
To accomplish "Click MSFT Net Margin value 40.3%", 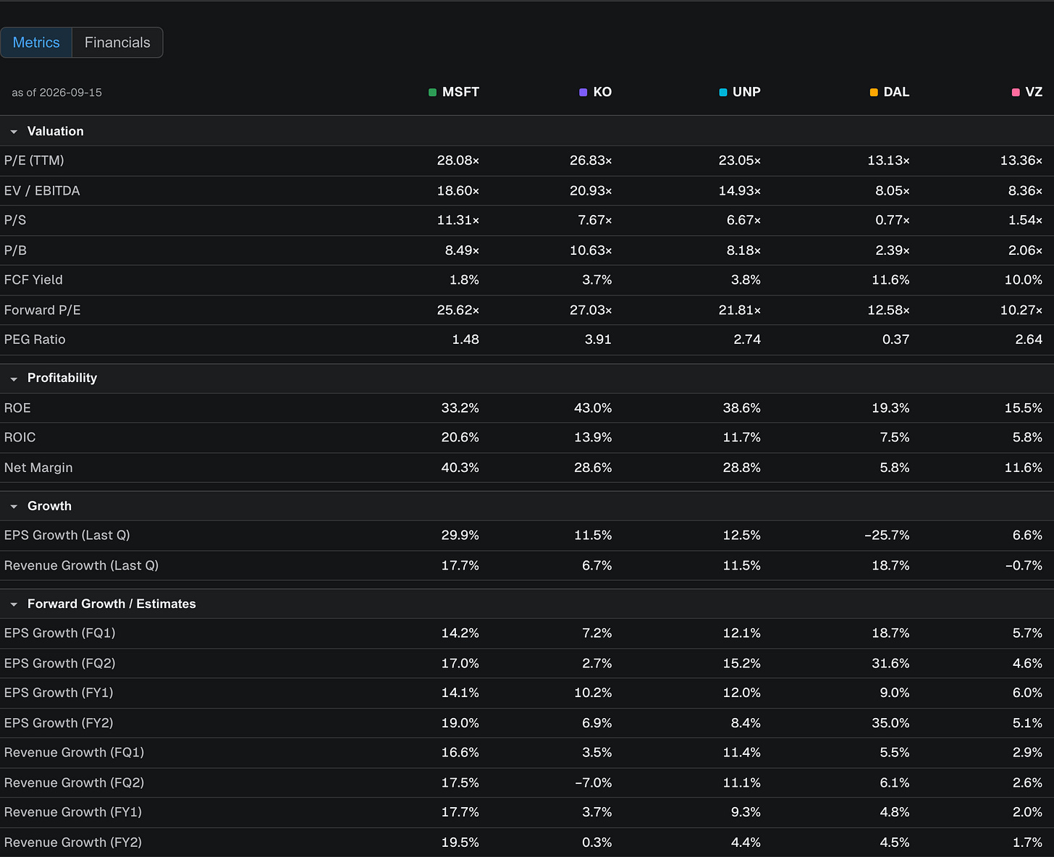I will tap(460, 468).
